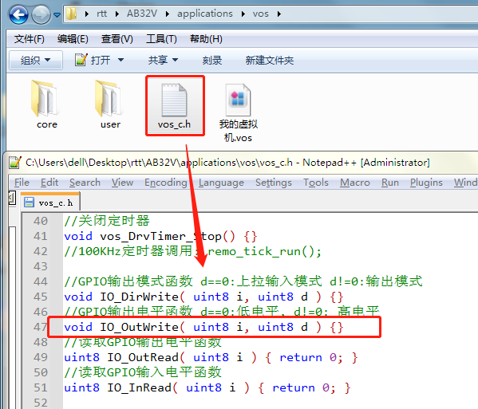The image size is (478, 409).
Task: Select the rtt breadcrumb in address bar
Action: (101, 14)
